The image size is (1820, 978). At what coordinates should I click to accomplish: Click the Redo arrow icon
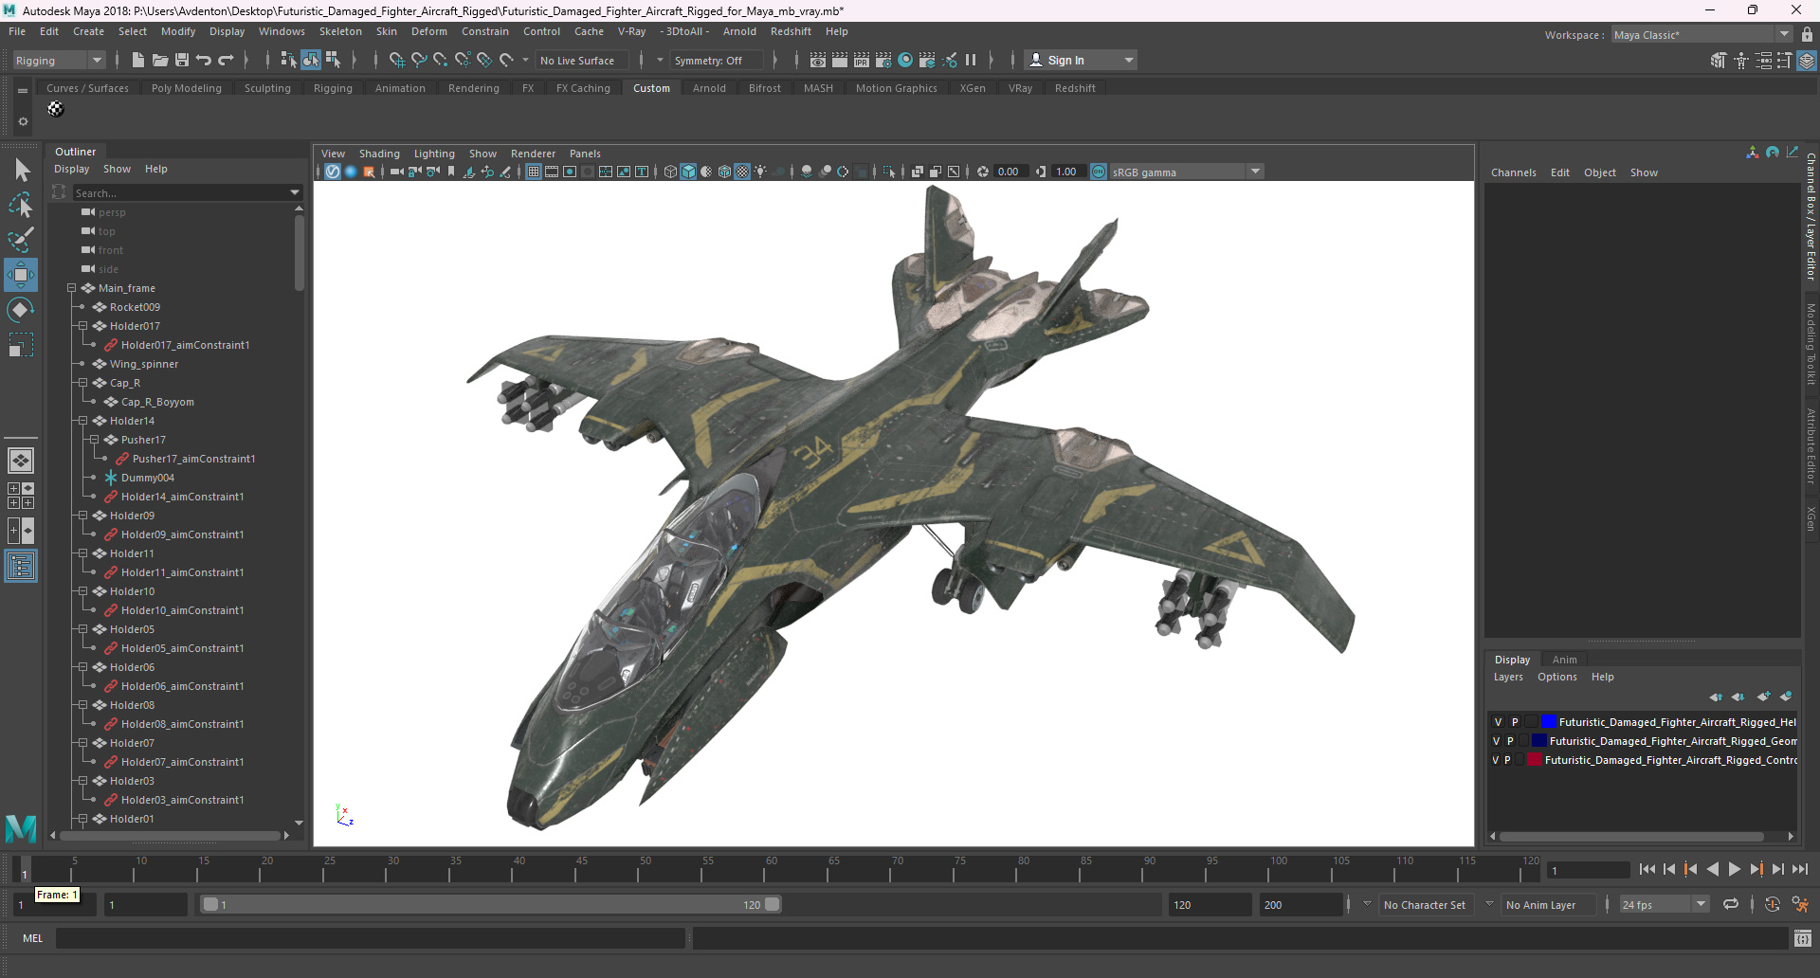[x=226, y=60]
